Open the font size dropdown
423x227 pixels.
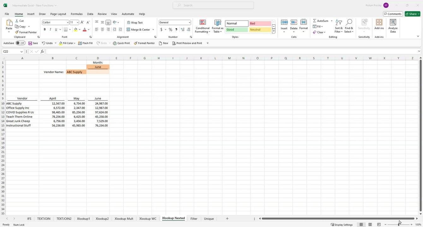78,22
